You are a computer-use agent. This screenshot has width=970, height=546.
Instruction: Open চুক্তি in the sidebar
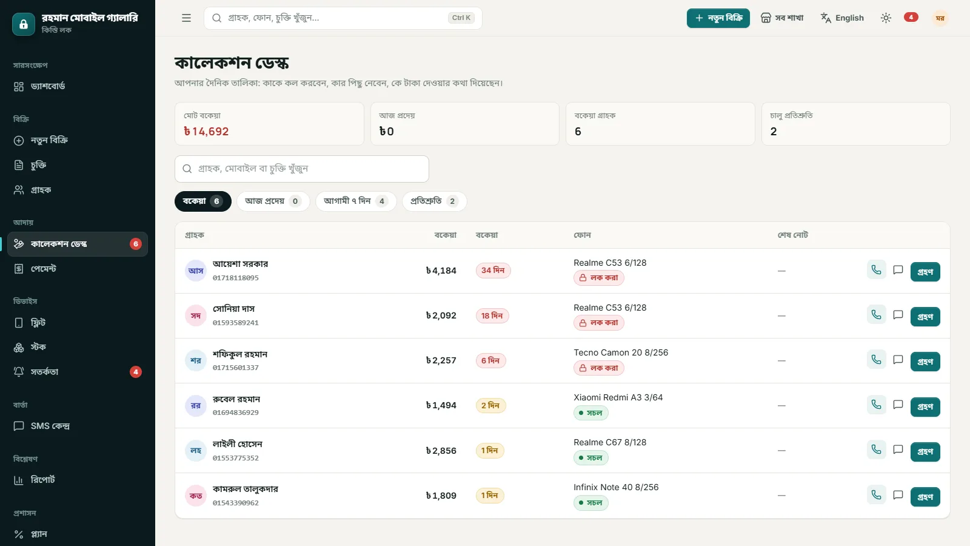tap(78, 165)
